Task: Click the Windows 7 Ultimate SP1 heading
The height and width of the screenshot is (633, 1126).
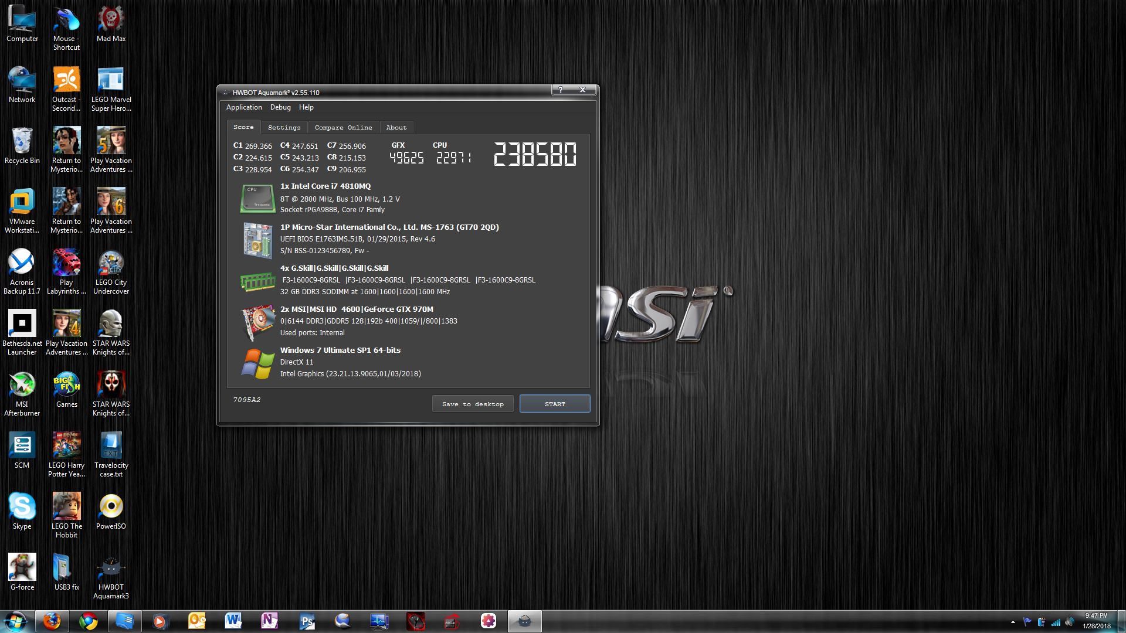Action: [340, 350]
